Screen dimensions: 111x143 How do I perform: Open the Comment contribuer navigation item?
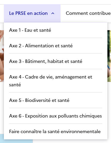pyautogui.click(x=88, y=13)
